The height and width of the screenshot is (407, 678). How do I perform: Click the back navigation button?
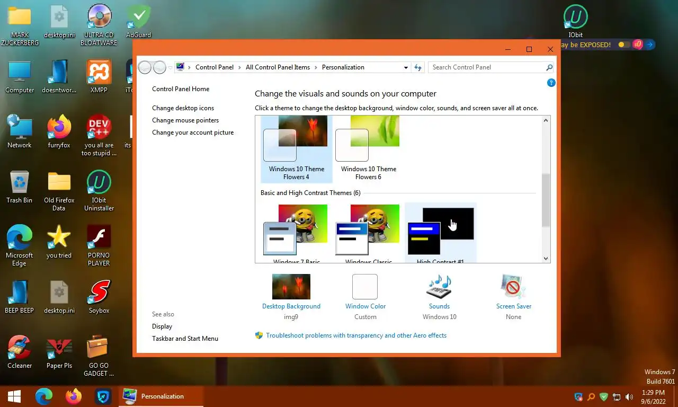pyautogui.click(x=145, y=67)
